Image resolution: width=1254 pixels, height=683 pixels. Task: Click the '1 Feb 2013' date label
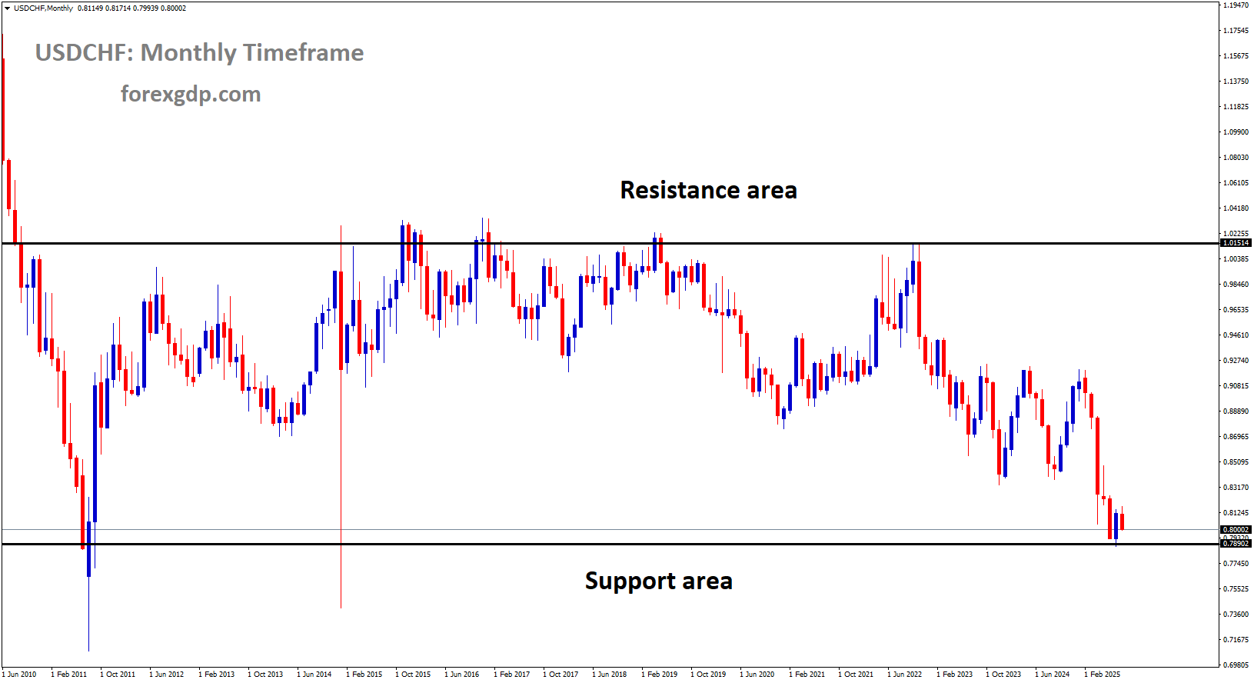pyautogui.click(x=217, y=675)
